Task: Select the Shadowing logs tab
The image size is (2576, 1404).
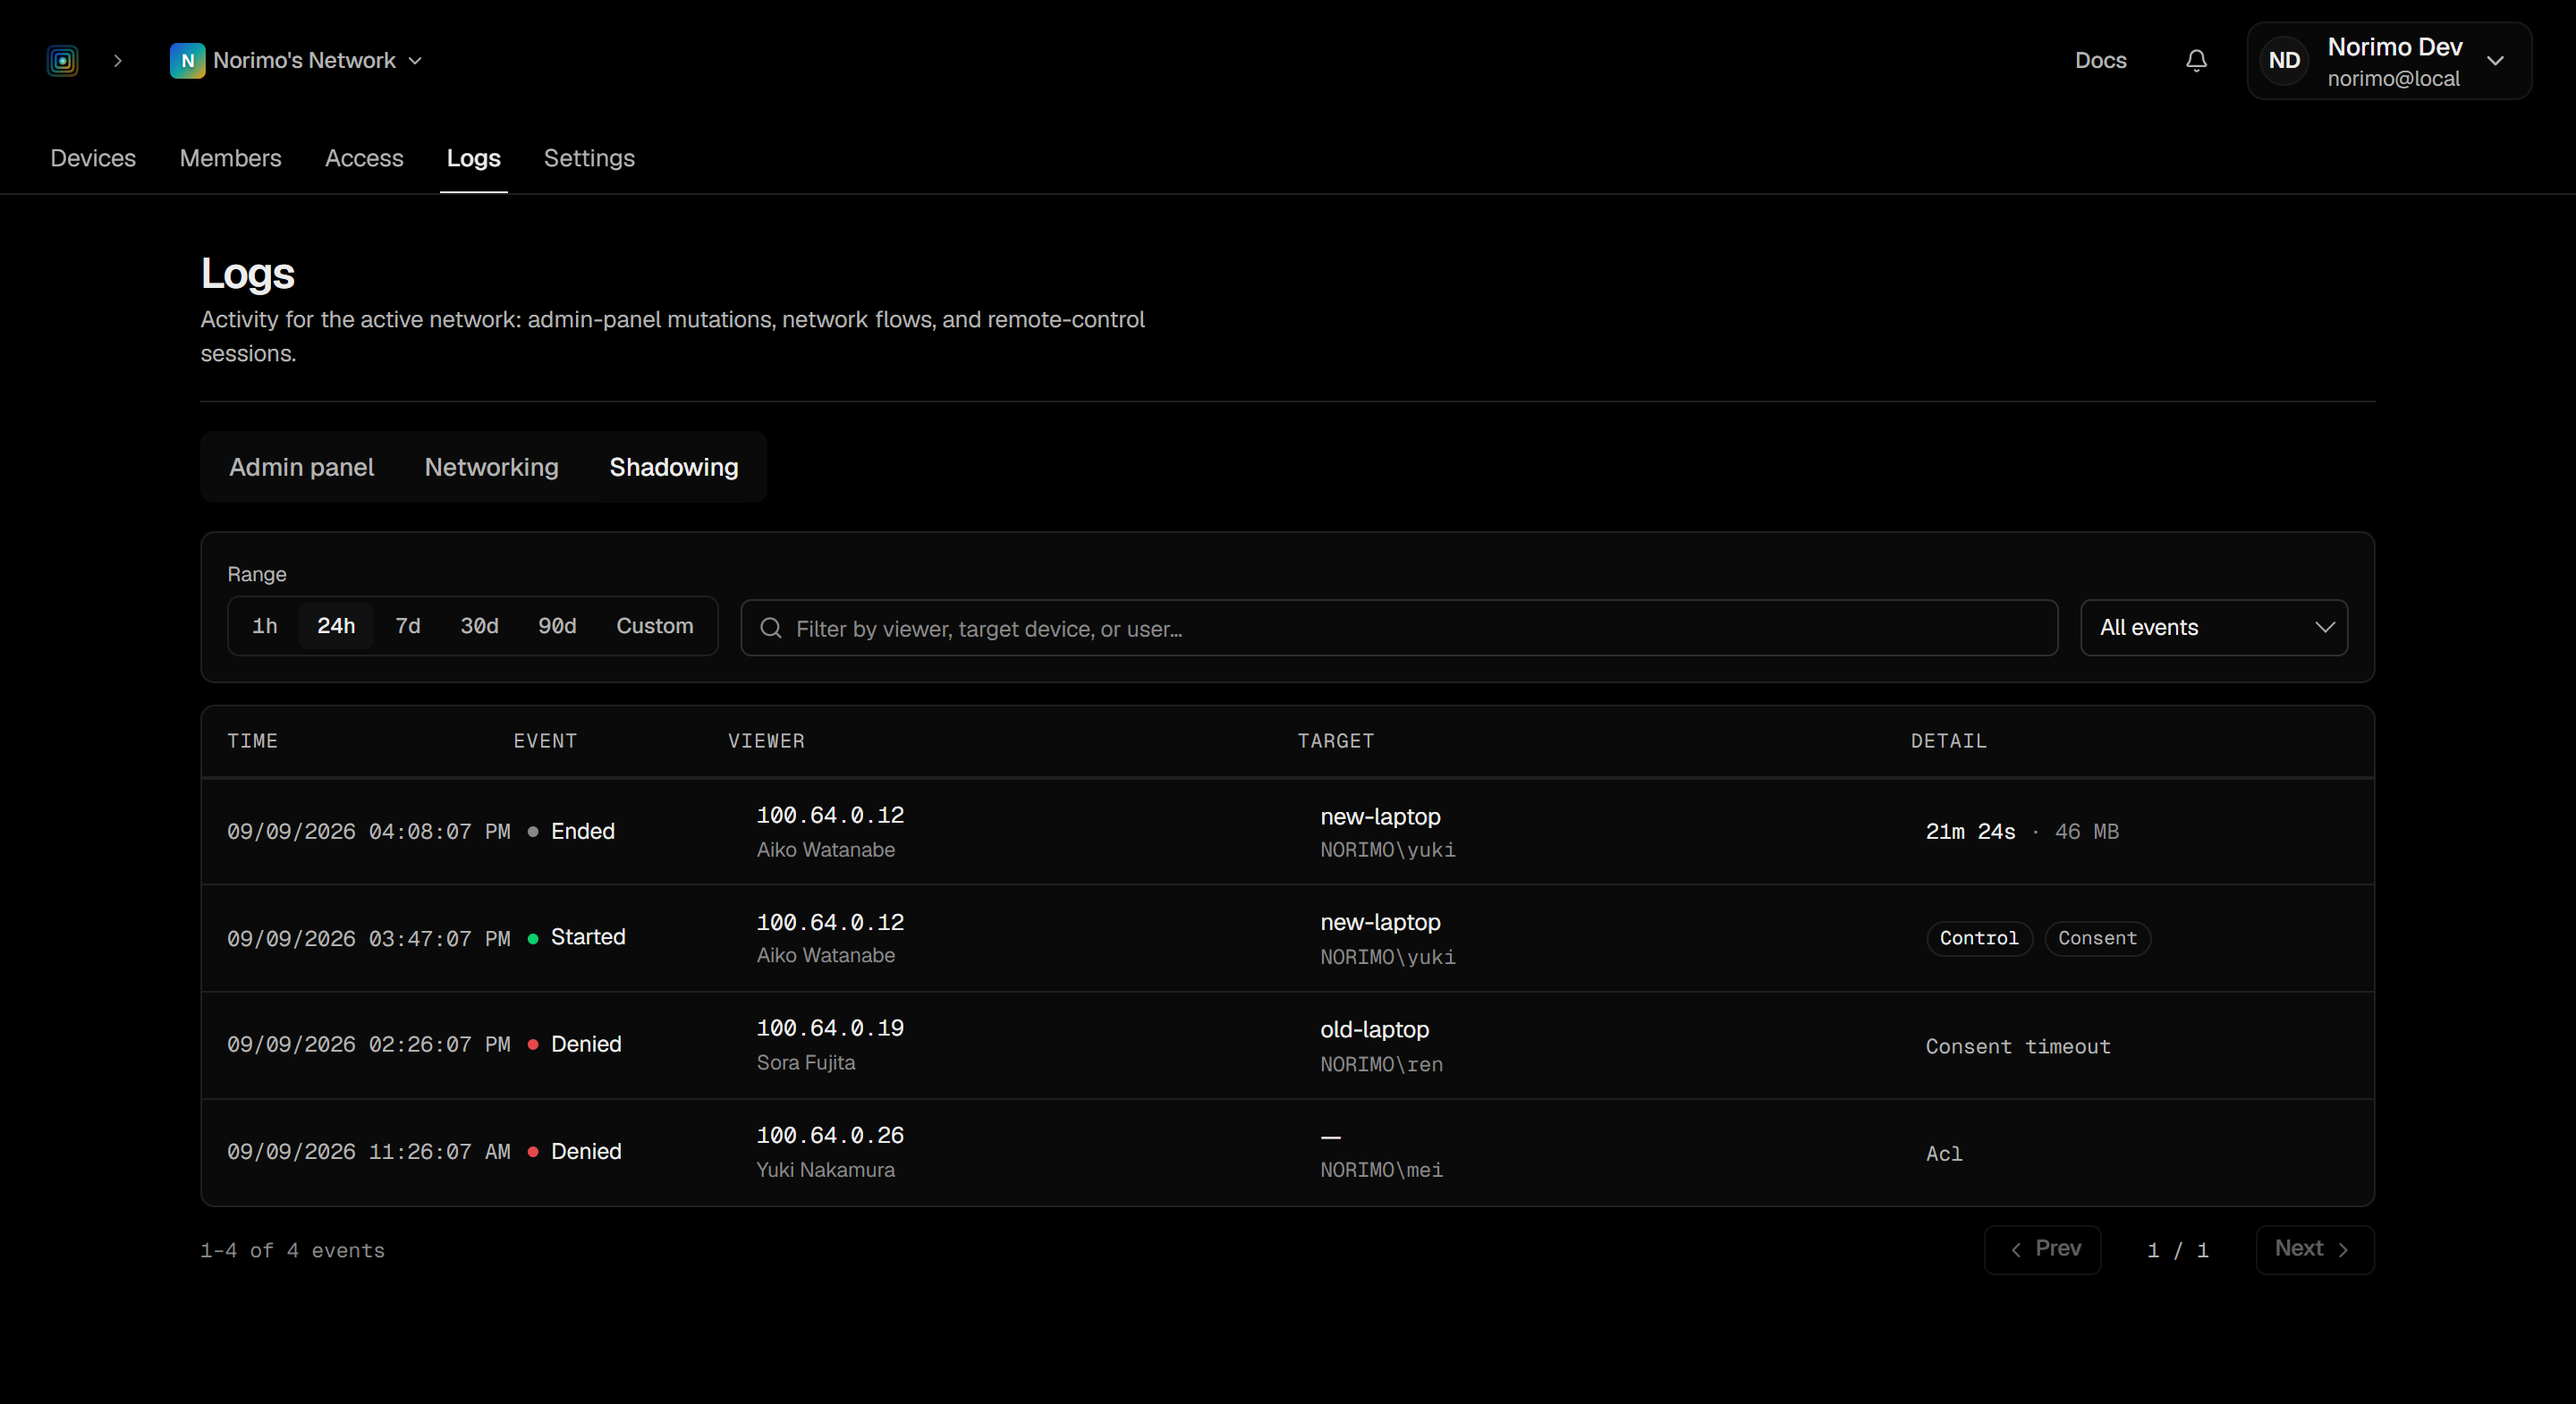Action: pos(674,467)
